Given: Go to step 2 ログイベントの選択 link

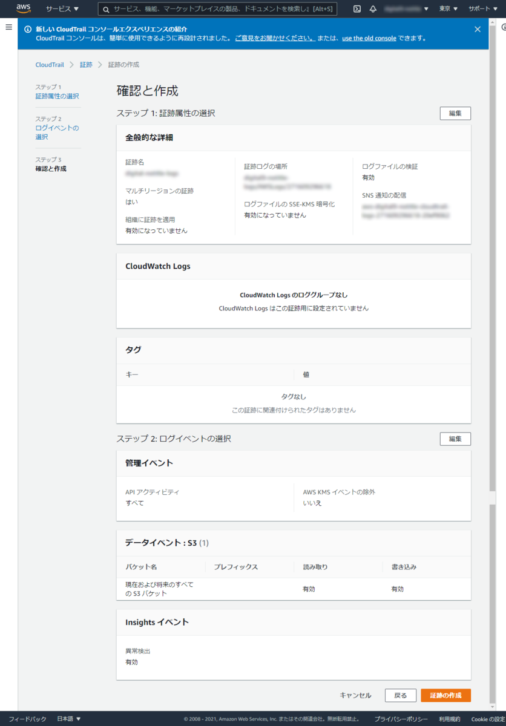Looking at the screenshot, I should coord(57,132).
